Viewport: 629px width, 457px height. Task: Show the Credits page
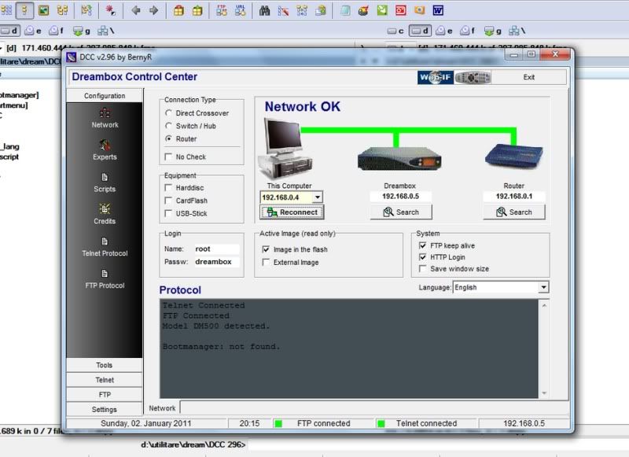point(105,214)
